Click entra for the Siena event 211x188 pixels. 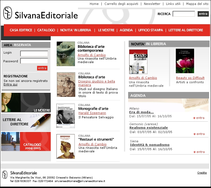click(199, 152)
